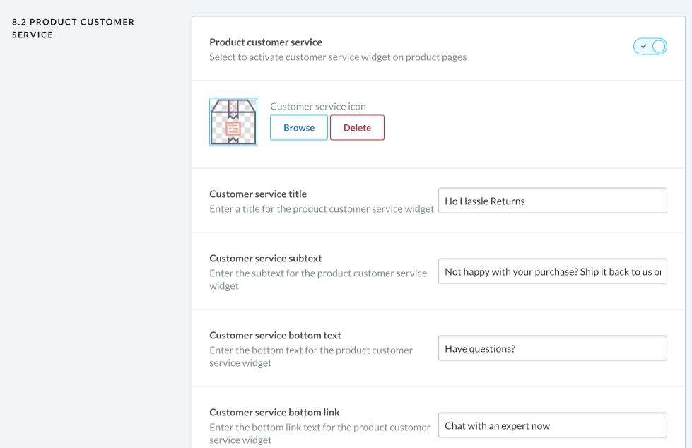Click into the Customer service subtext input
Screen dimensions: 692x448
[552, 271]
